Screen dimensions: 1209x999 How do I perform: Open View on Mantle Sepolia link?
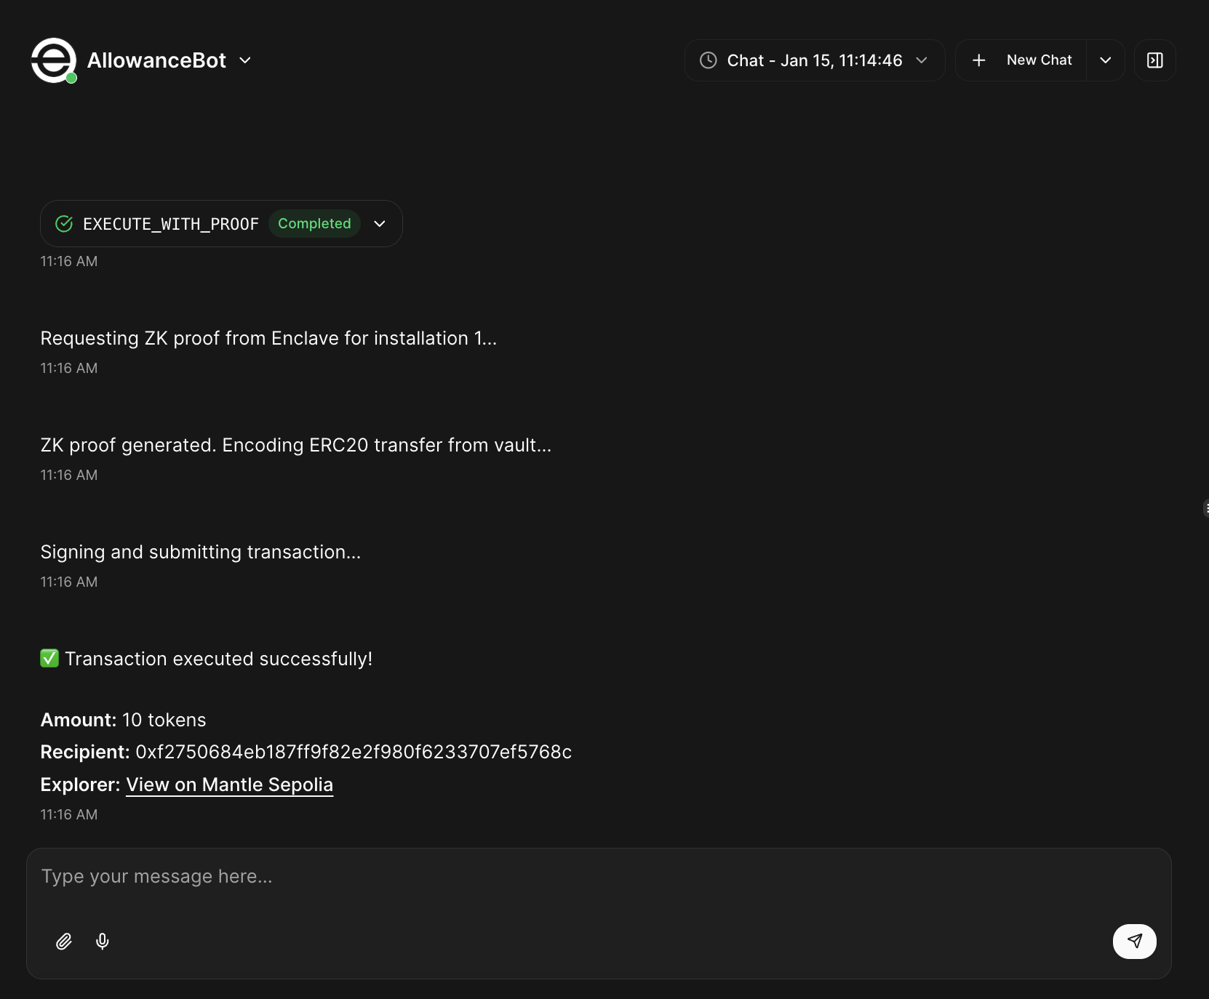click(x=229, y=785)
